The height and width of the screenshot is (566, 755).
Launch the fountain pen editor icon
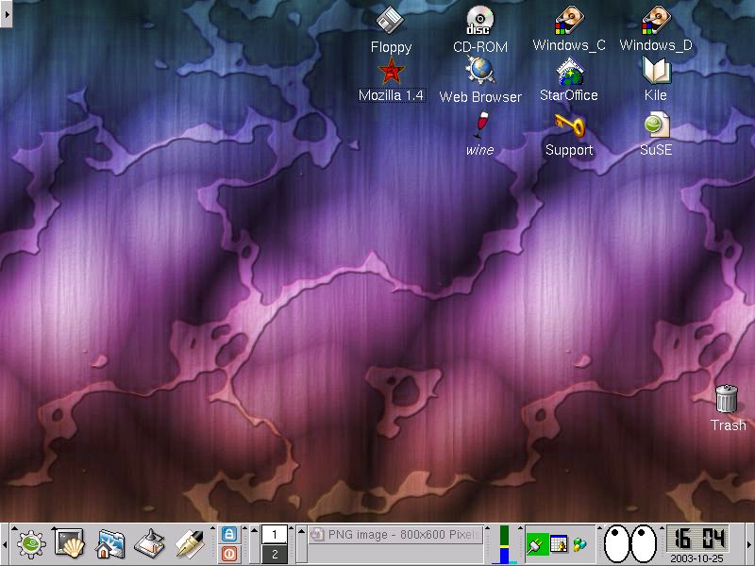coord(191,543)
